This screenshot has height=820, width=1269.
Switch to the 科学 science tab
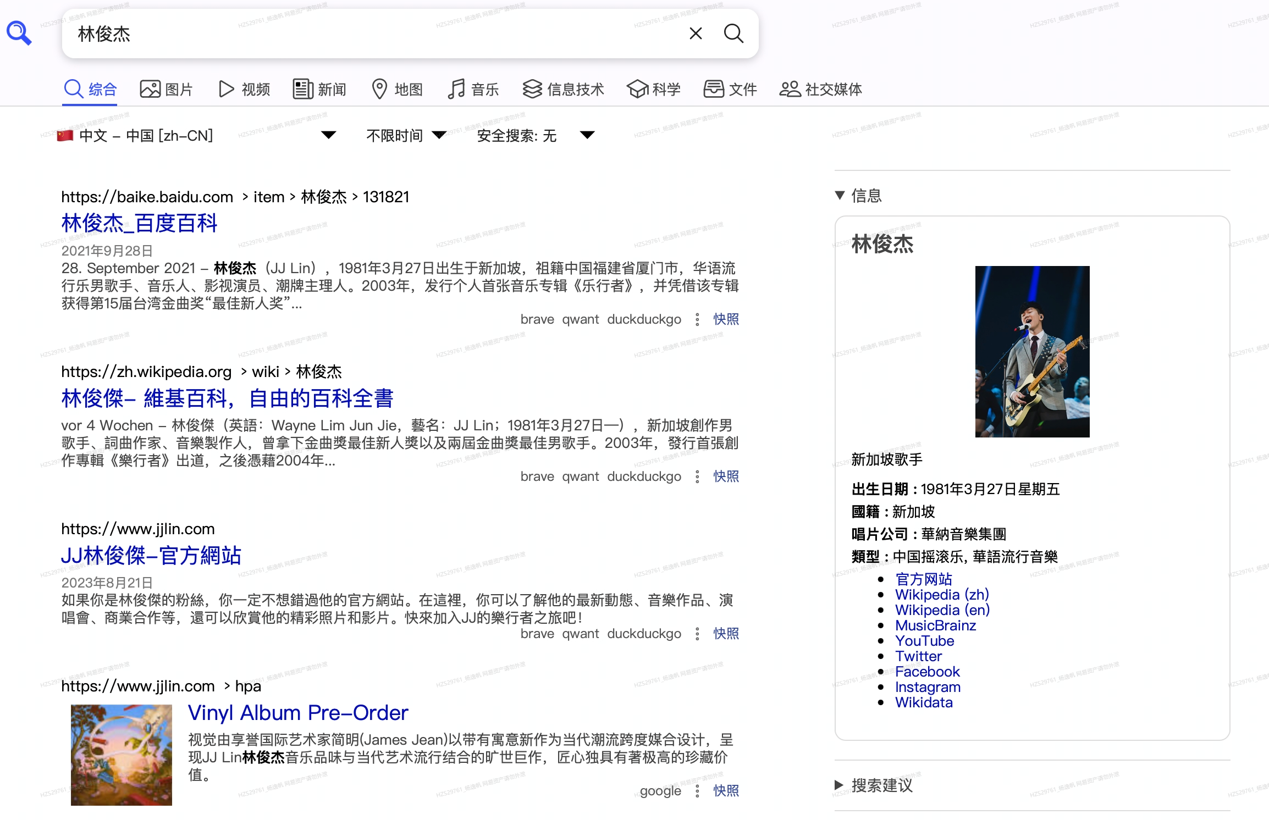pos(654,89)
